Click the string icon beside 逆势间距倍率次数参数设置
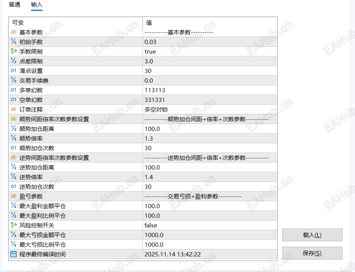 click(x=14, y=157)
